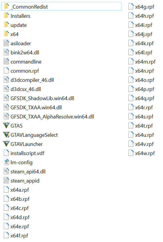The width and height of the screenshot is (163, 242).
Task: Select the update folder icon
Action: [x=6, y=25]
